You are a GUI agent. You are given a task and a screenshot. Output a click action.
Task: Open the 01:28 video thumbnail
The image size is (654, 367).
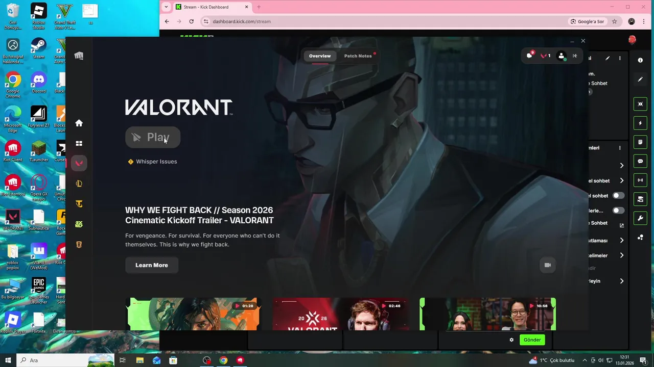point(193,314)
